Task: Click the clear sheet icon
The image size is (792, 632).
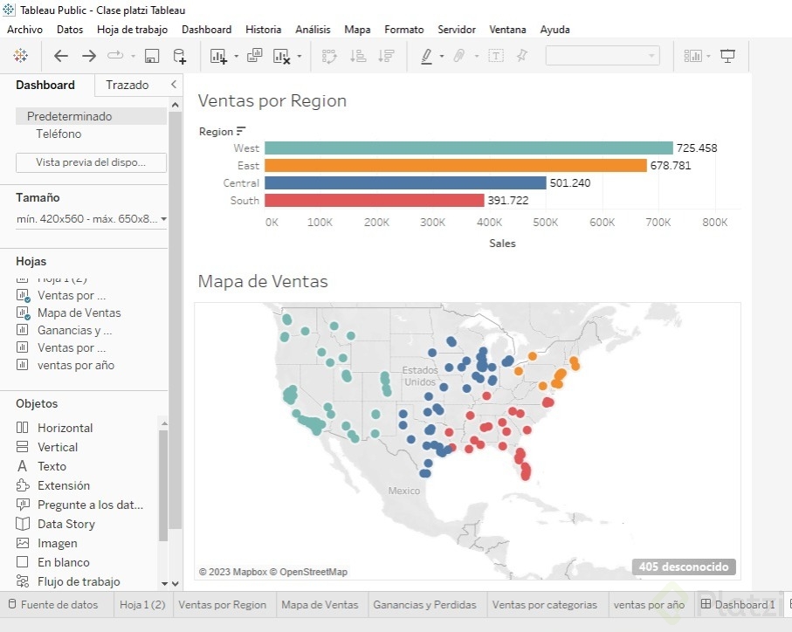Action: tap(281, 56)
